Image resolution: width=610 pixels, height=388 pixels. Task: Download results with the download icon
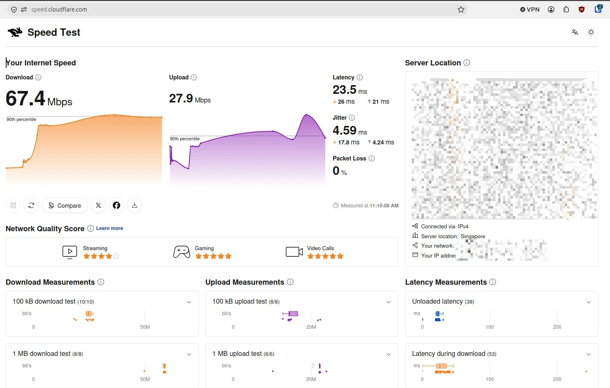point(135,205)
